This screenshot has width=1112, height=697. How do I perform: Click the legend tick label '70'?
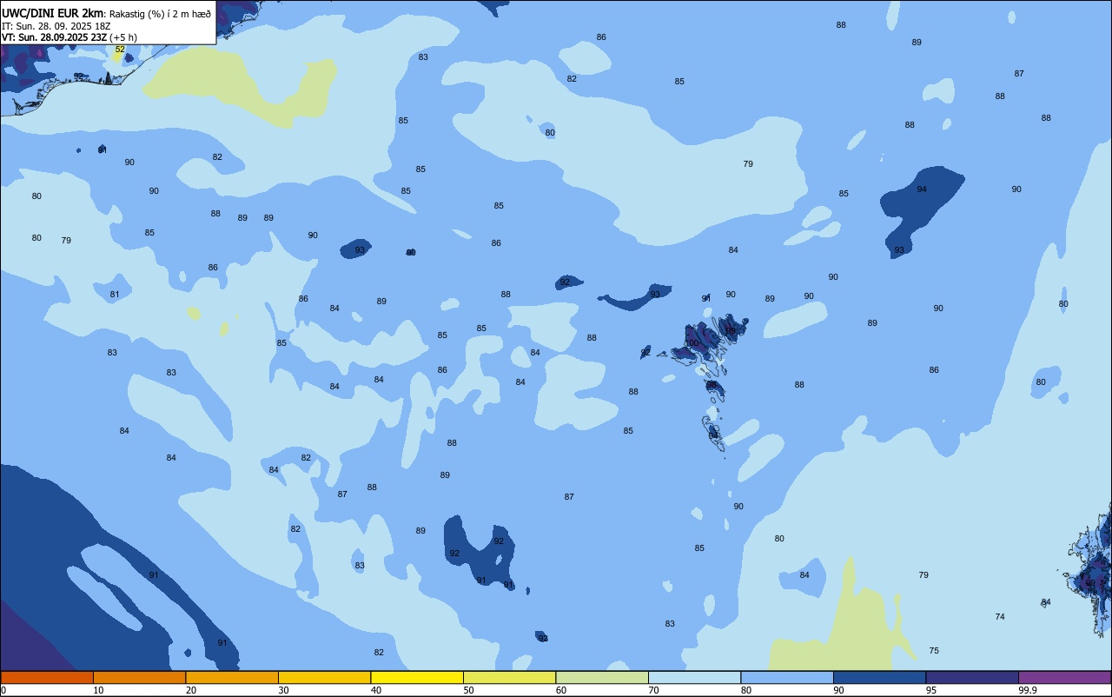click(x=653, y=690)
